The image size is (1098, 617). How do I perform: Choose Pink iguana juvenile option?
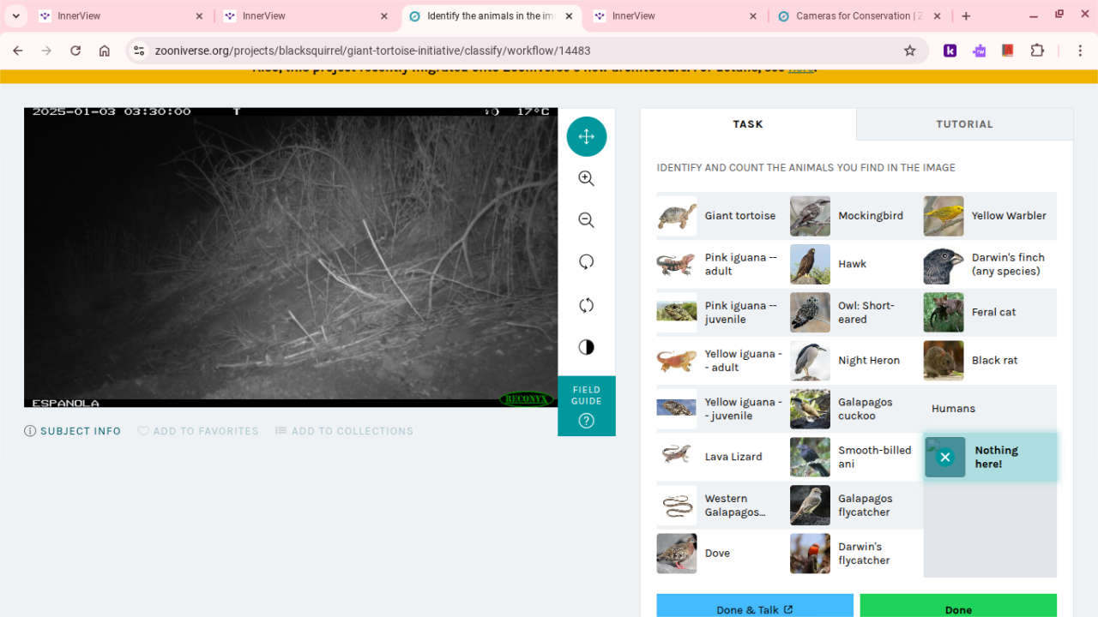coord(722,312)
